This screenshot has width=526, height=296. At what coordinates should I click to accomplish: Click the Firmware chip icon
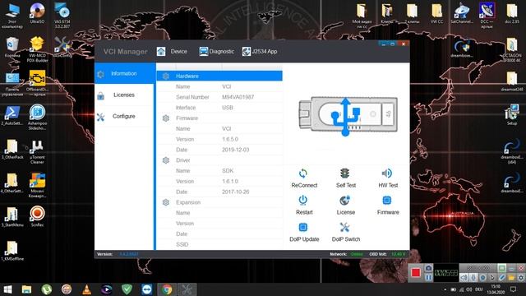pos(387,201)
